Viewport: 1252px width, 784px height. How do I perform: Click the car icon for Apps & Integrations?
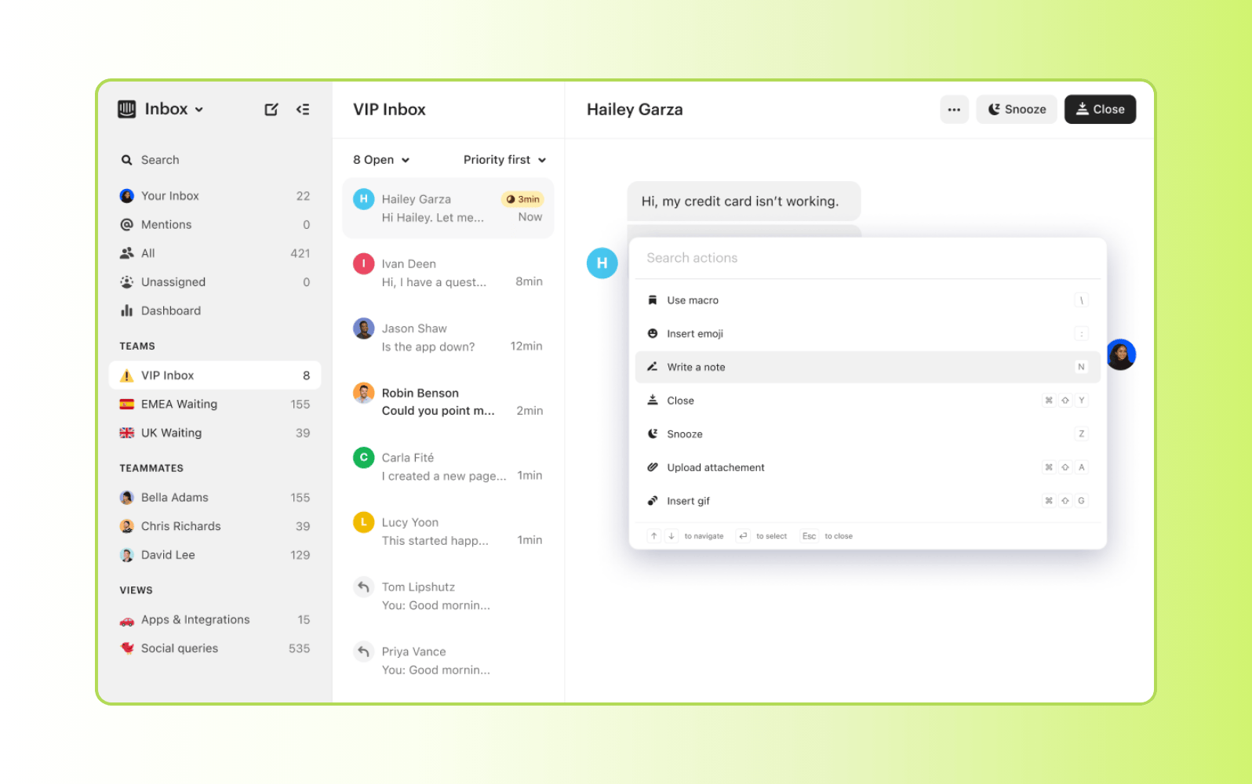point(127,621)
